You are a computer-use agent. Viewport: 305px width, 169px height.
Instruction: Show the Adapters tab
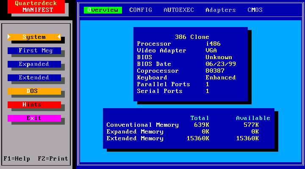point(221,10)
